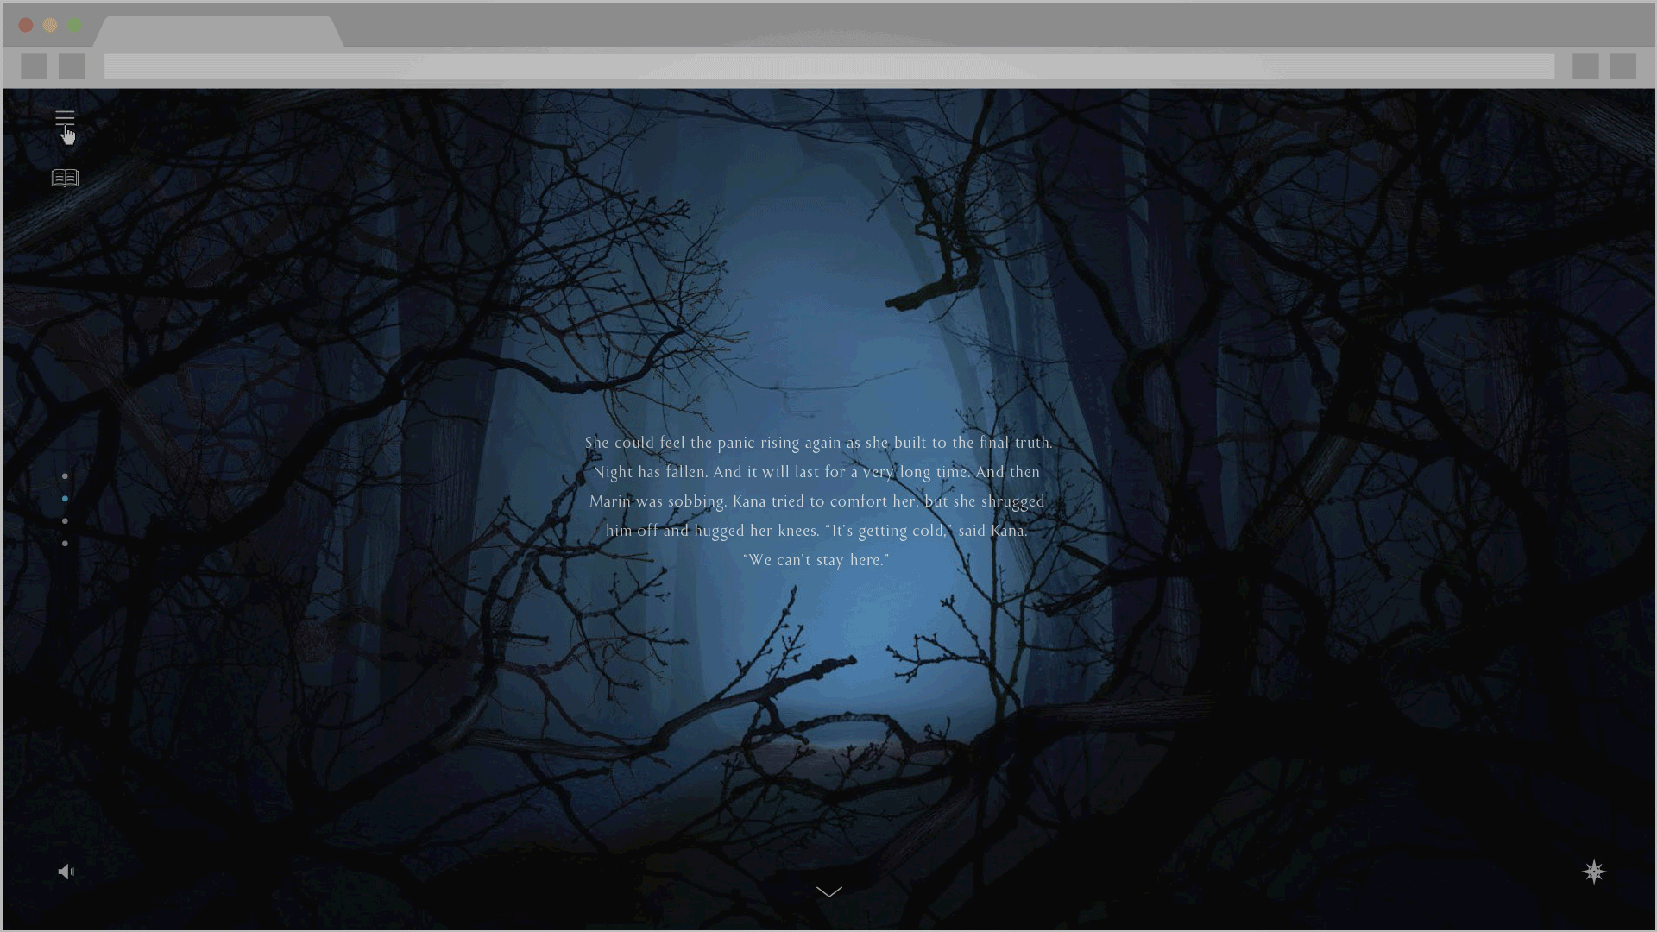Select the open browser tab
Screen dimensions: 1657x932
click(217, 31)
